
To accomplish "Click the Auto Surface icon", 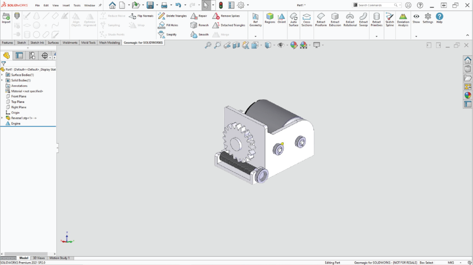I will tap(293, 18).
